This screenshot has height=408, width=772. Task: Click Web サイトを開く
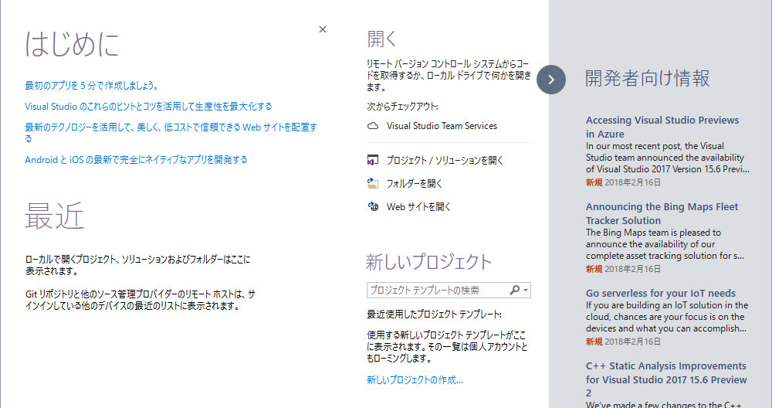pyautogui.click(x=418, y=206)
